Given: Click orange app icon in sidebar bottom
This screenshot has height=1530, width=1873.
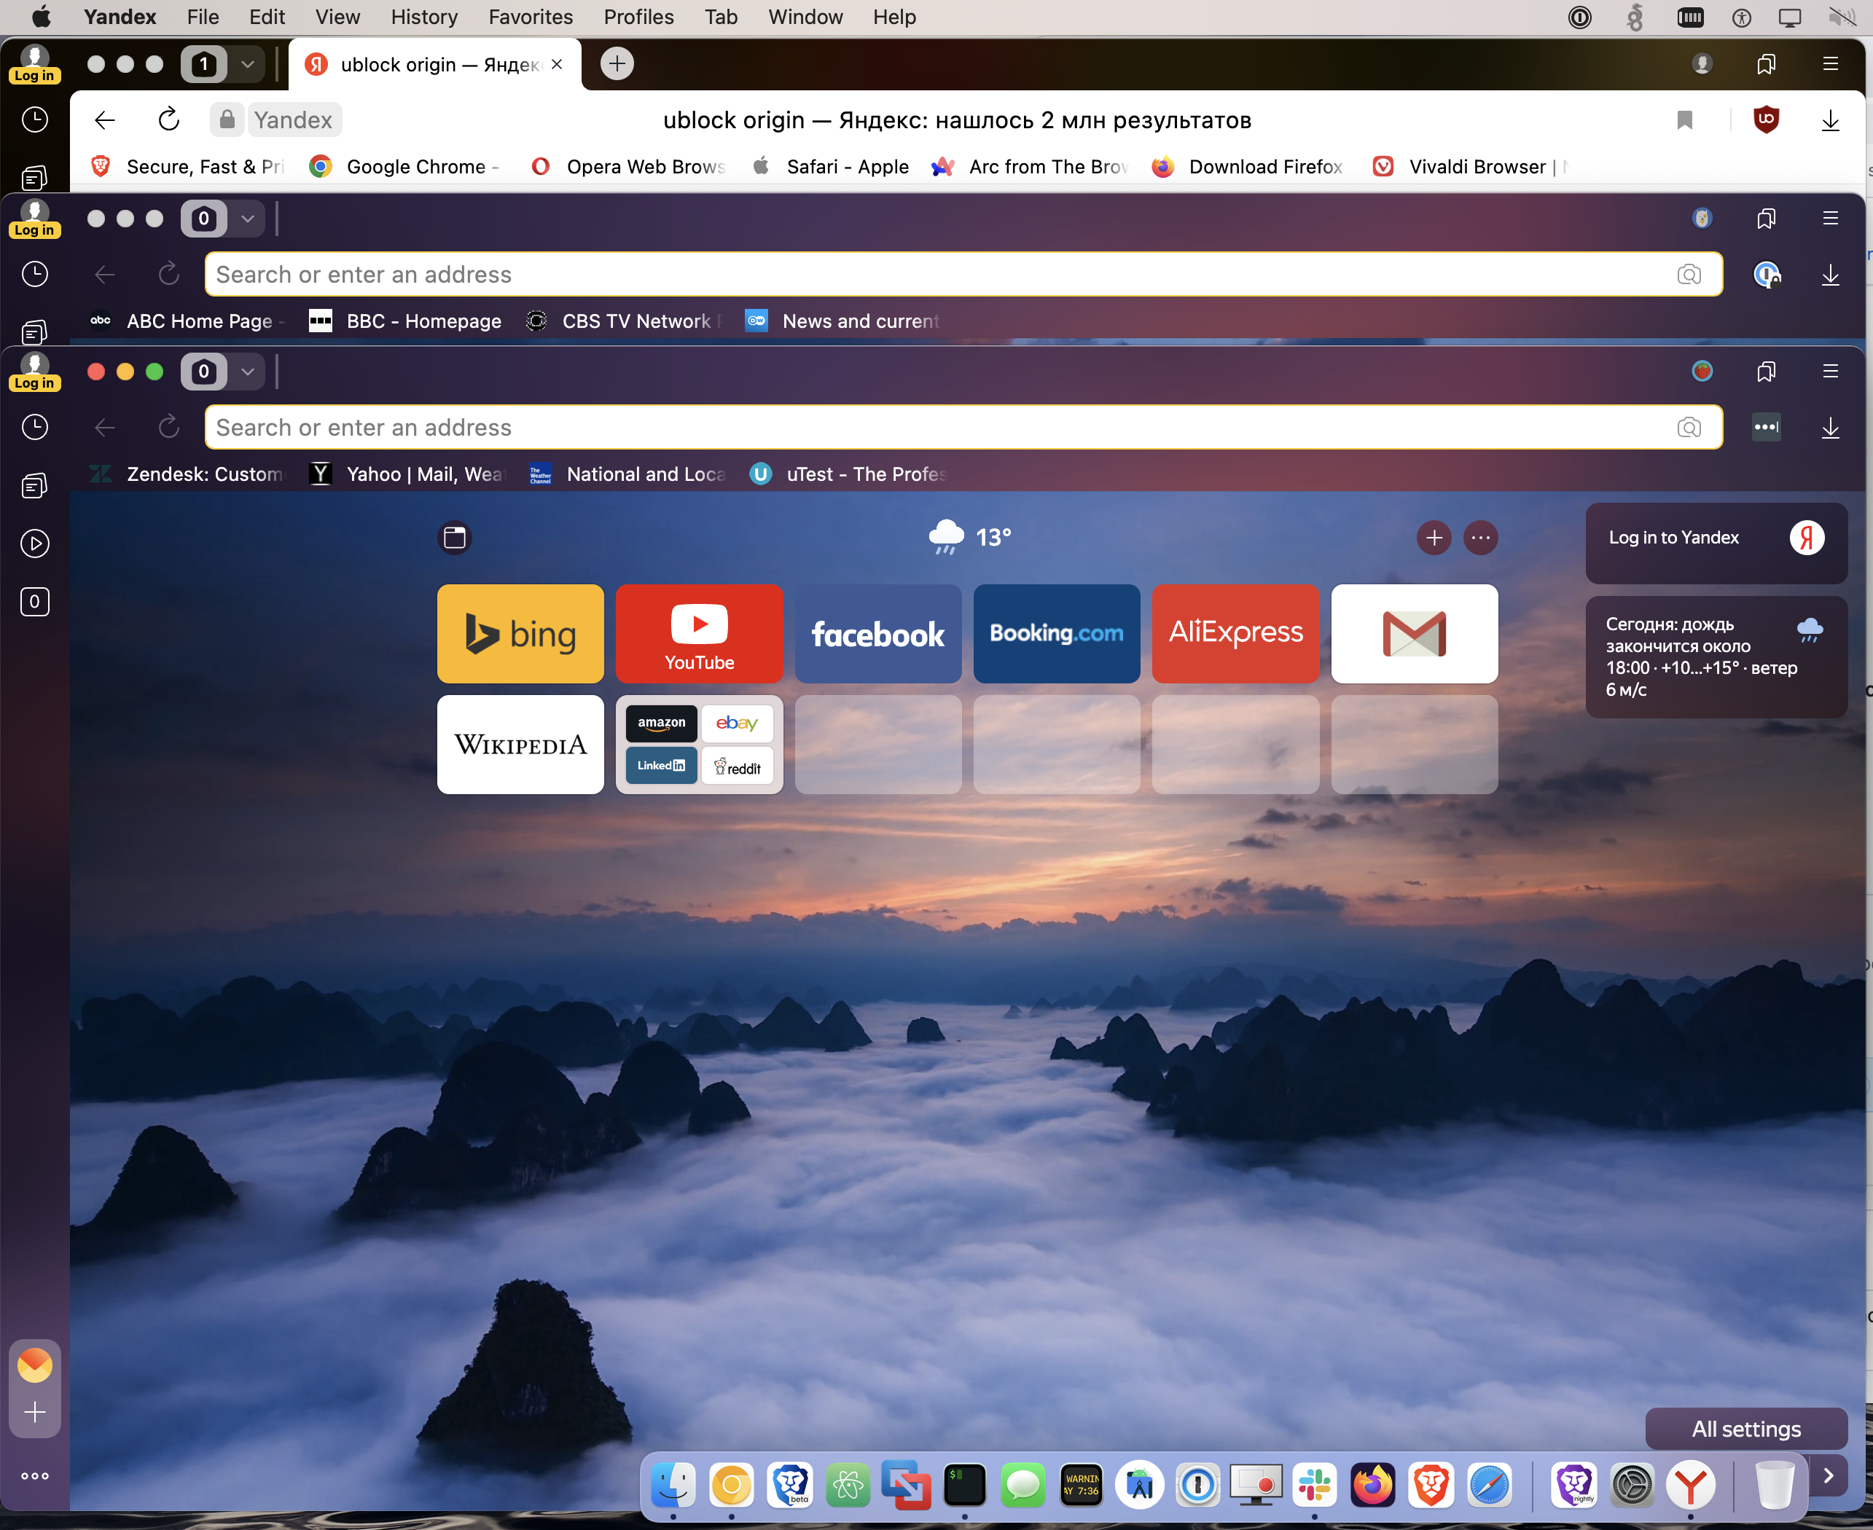Looking at the screenshot, I should point(34,1365).
